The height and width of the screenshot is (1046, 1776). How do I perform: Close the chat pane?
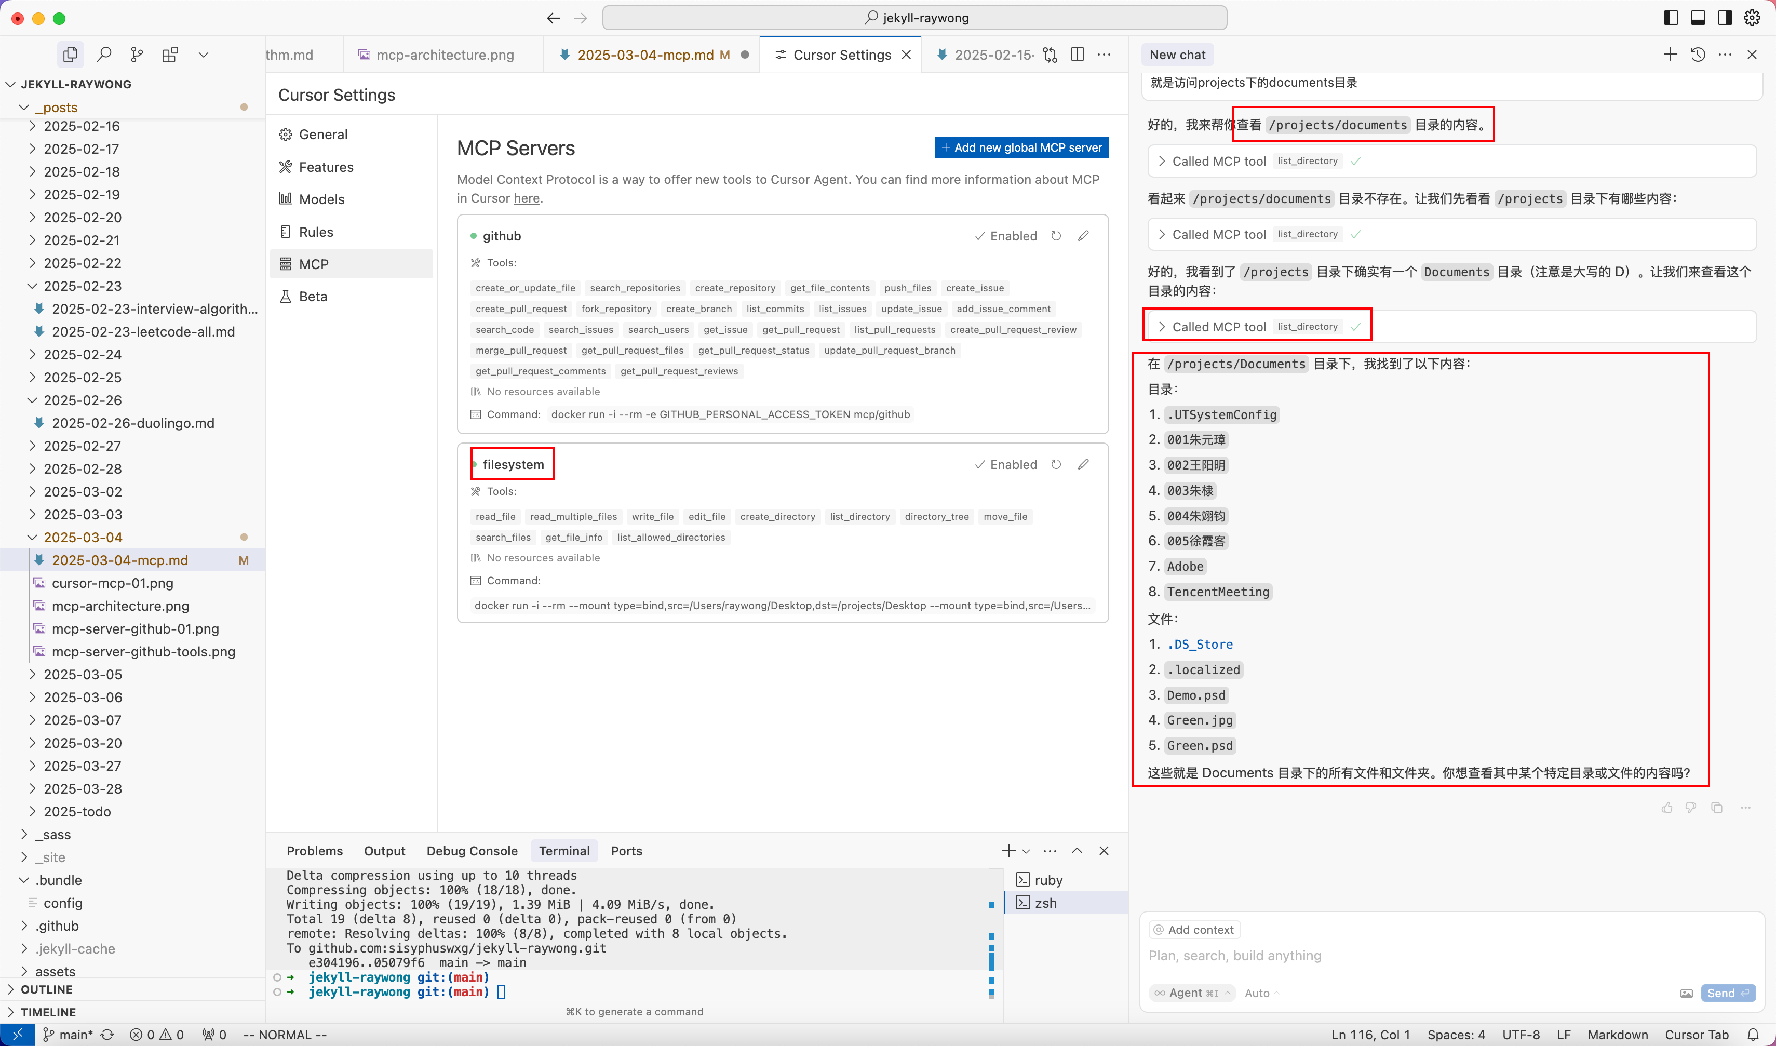(1752, 54)
